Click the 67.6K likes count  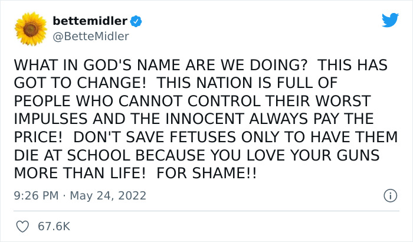coord(54,226)
